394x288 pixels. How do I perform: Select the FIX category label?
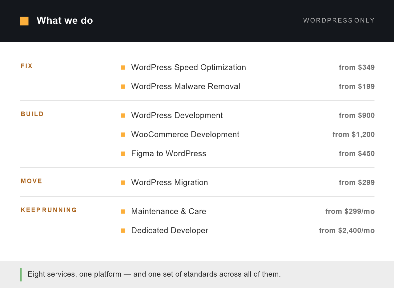(x=26, y=66)
